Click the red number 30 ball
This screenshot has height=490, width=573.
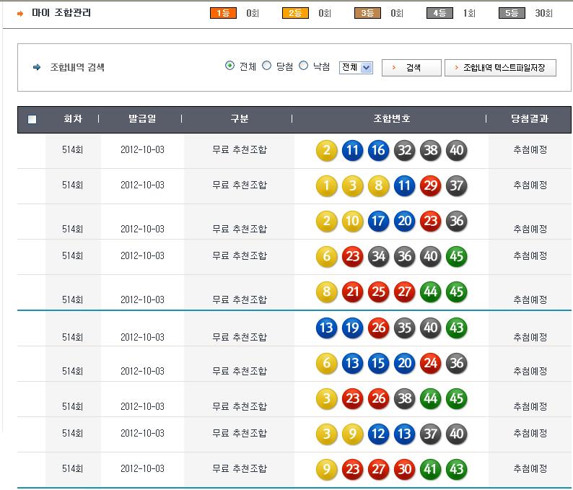(404, 470)
